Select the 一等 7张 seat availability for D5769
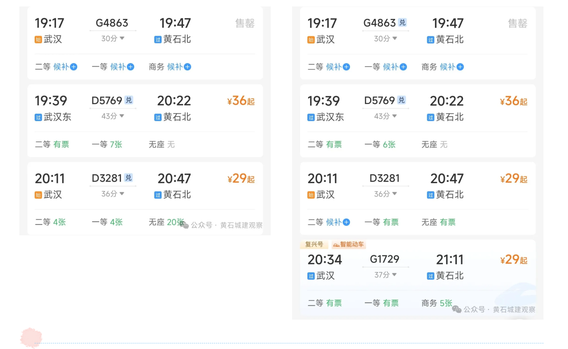This screenshot has height=349, width=568. tap(107, 145)
